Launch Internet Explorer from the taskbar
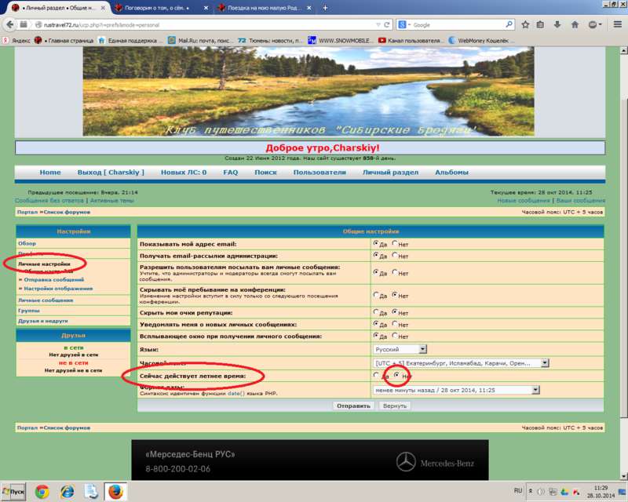Viewport: 628px width, 502px height. click(67, 492)
